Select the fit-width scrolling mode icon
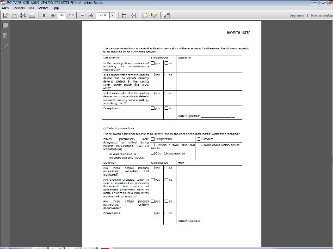Image resolution: width=333 pixels, height=249 pixels. [124, 15]
